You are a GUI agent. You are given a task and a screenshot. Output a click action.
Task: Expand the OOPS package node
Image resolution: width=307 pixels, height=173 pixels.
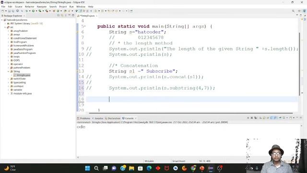pos(9,61)
